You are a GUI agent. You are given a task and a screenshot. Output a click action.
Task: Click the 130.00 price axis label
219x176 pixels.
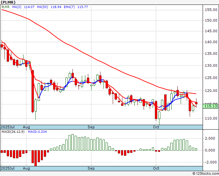211,65
